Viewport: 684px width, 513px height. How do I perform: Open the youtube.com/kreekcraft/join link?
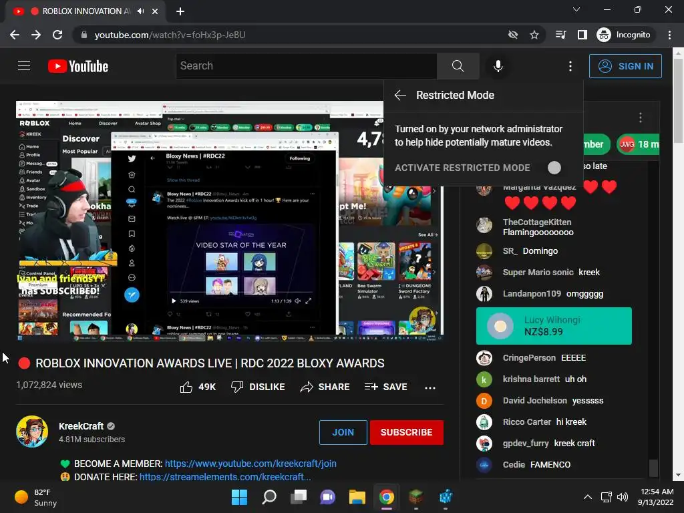click(x=250, y=464)
